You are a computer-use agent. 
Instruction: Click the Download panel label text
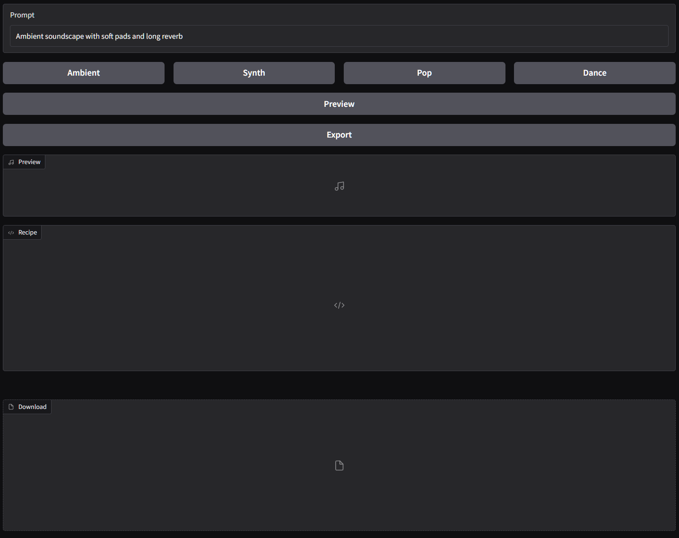pos(32,407)
